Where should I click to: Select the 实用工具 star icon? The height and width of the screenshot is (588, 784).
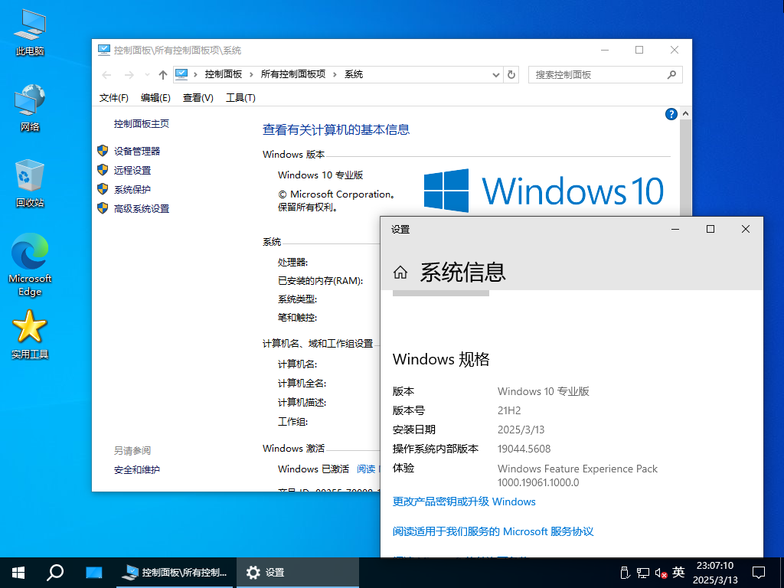click(x=30, y=335)
